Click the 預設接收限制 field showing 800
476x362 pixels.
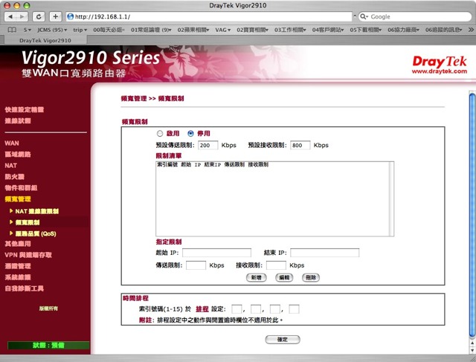pyautogui.click(x=300, y=145)
